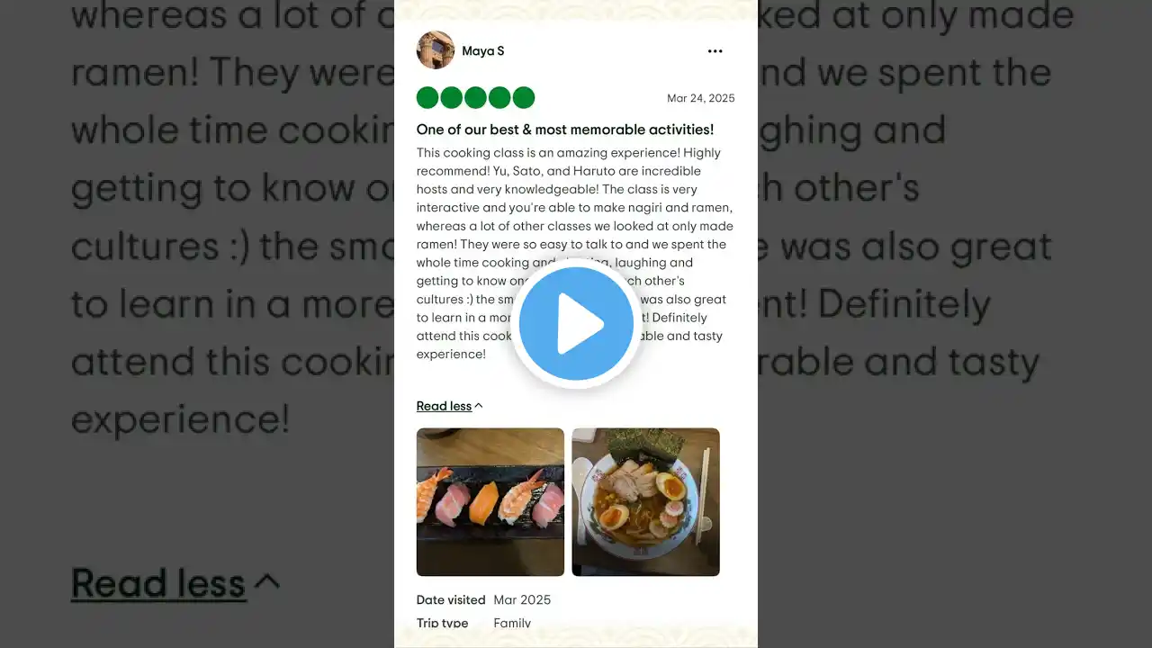Select the third green rating circle
The image size is (1152, 648).
click(476, 98)
